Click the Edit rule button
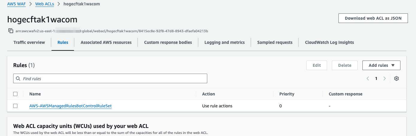This screenshot has height=136, width=416. tap(317, 65)
